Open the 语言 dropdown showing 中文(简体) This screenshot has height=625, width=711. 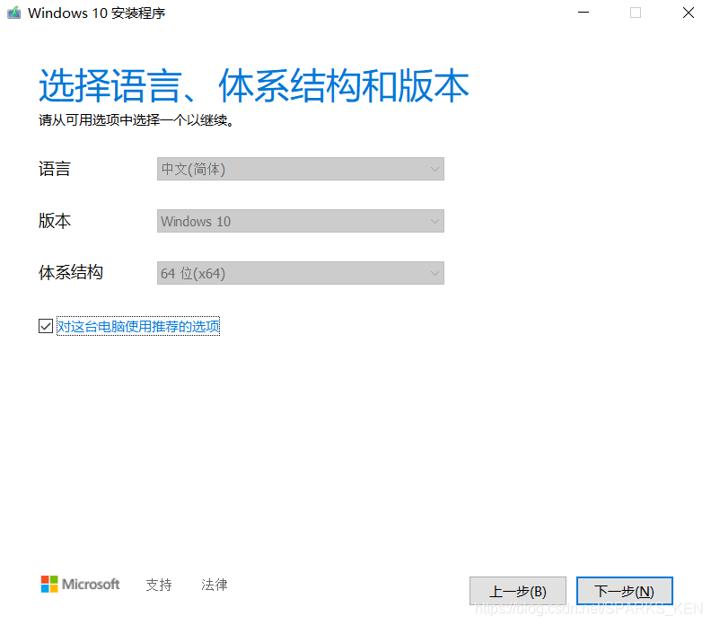[300, 169]
